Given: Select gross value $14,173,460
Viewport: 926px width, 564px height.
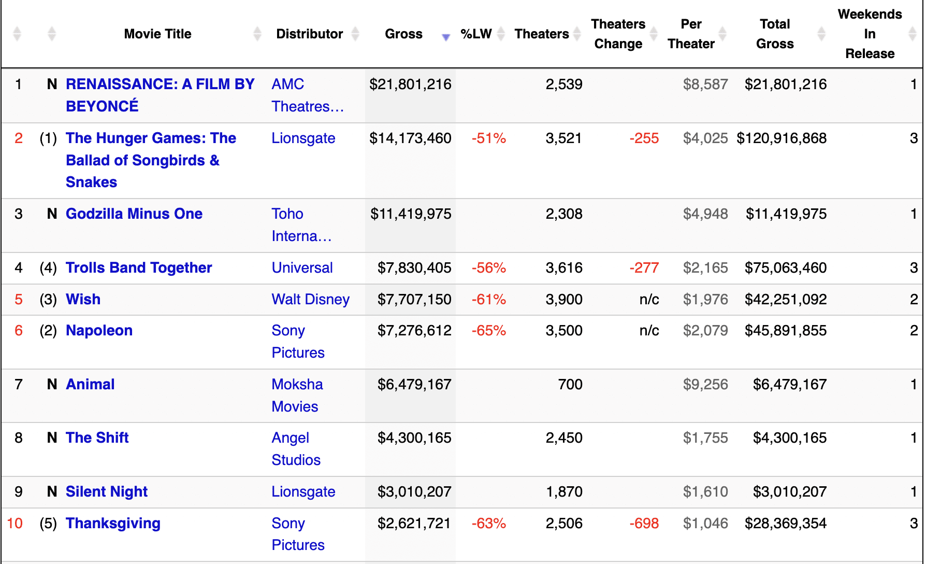Looking at the screenshot, I should point(410,138).
